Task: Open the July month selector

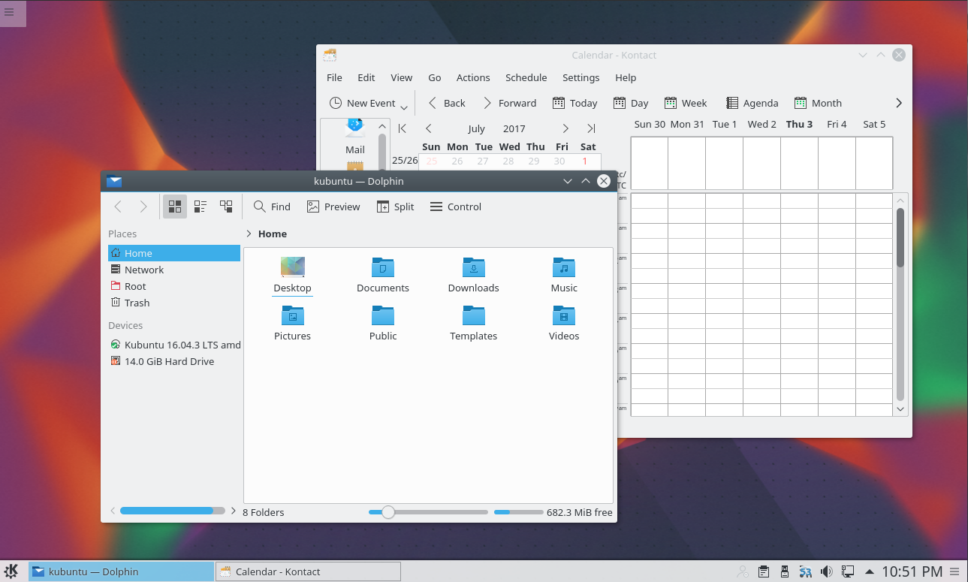Action: pyautogui.click(x=476, y=128)
